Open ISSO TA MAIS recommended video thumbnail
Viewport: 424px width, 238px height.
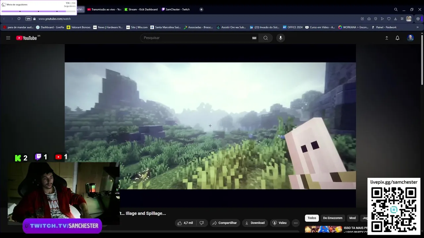point(323,229)
